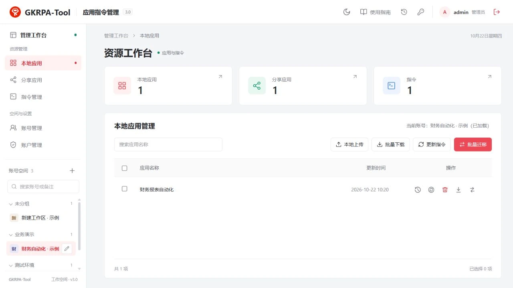Open the 分享应用 card arrow link
This screenshot has width=513, height=288.
click(x=355, y=77)
